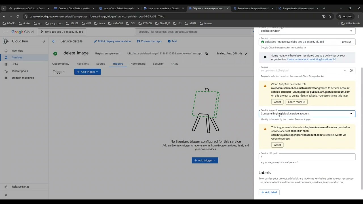The width and height of the screenshot is (363, 204).
Task: Open the tab search dropdown
Action: (x=4, y=8)
